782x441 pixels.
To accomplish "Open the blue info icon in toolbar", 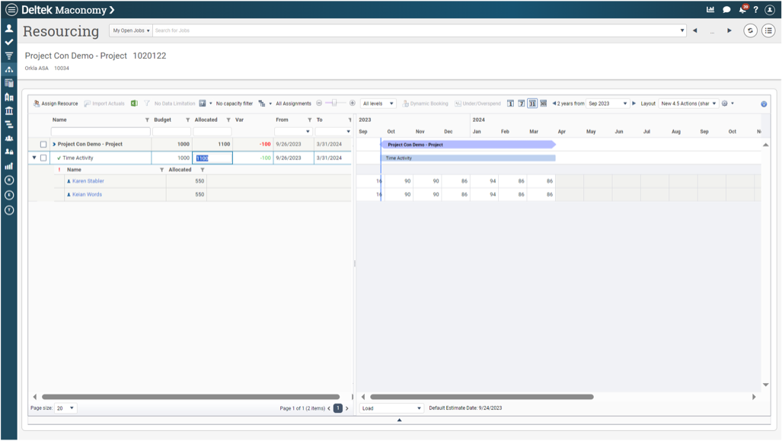I will (x=764, y=104).
